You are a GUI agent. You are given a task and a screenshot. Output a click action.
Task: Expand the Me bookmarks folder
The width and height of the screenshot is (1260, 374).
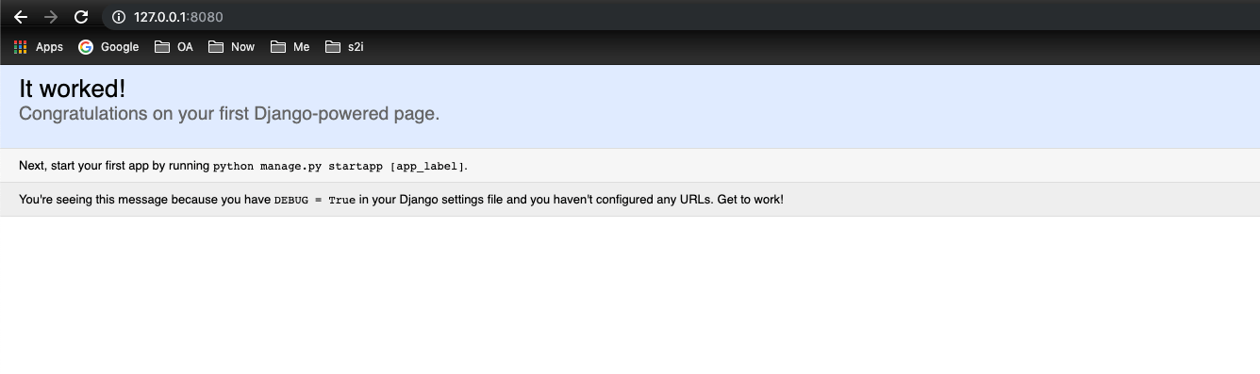tap(290, 47)
